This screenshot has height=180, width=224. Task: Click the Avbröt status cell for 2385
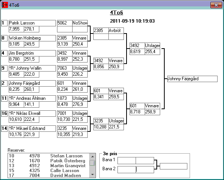[116, 31]
